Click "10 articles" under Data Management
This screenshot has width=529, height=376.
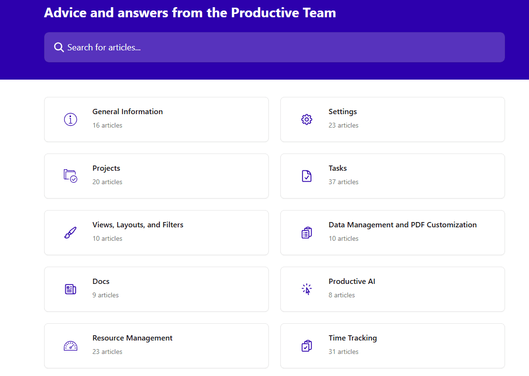343,238
